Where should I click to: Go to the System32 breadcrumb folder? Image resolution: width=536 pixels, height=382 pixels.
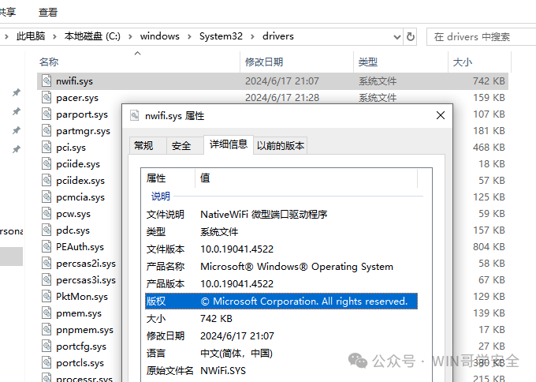click(x=221, y=36)
